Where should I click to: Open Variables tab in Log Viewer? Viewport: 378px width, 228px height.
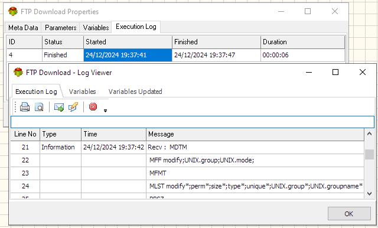[x=82, y=92]
